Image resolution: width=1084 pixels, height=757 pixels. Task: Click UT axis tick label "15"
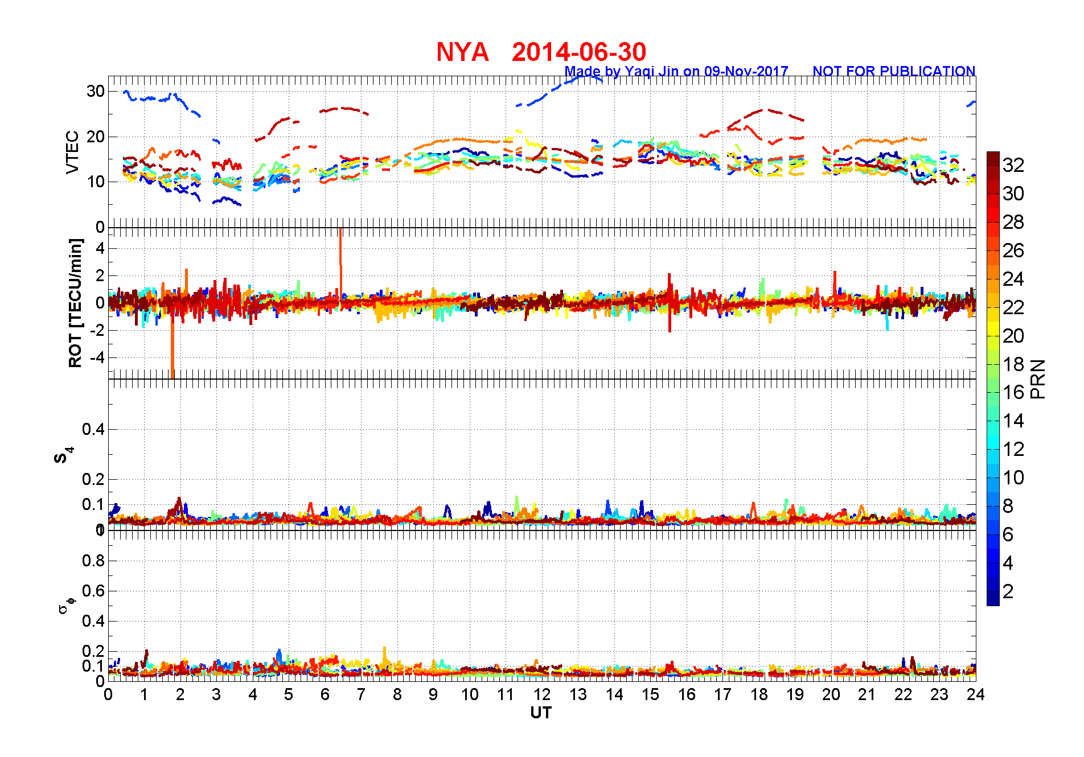(650, 694)
